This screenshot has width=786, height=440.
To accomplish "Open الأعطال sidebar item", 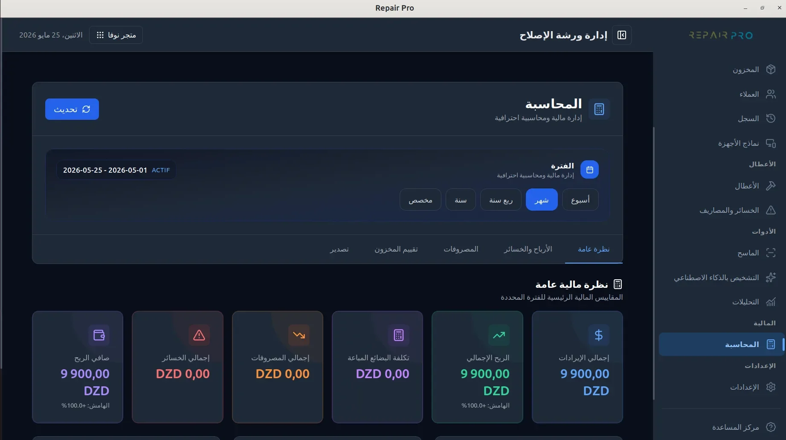I will tap(722, 186).
